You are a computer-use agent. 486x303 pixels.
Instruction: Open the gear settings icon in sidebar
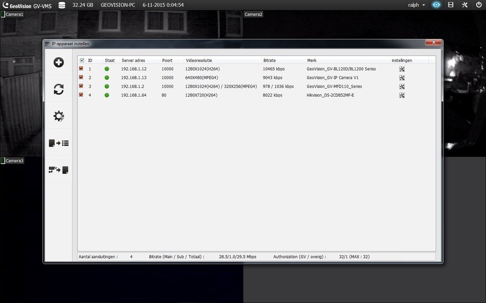pyautogui.click(x=58, y=116)
